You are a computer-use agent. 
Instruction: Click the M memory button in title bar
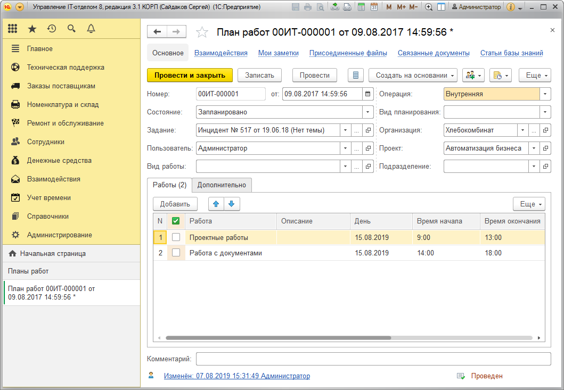click(389, 7)
